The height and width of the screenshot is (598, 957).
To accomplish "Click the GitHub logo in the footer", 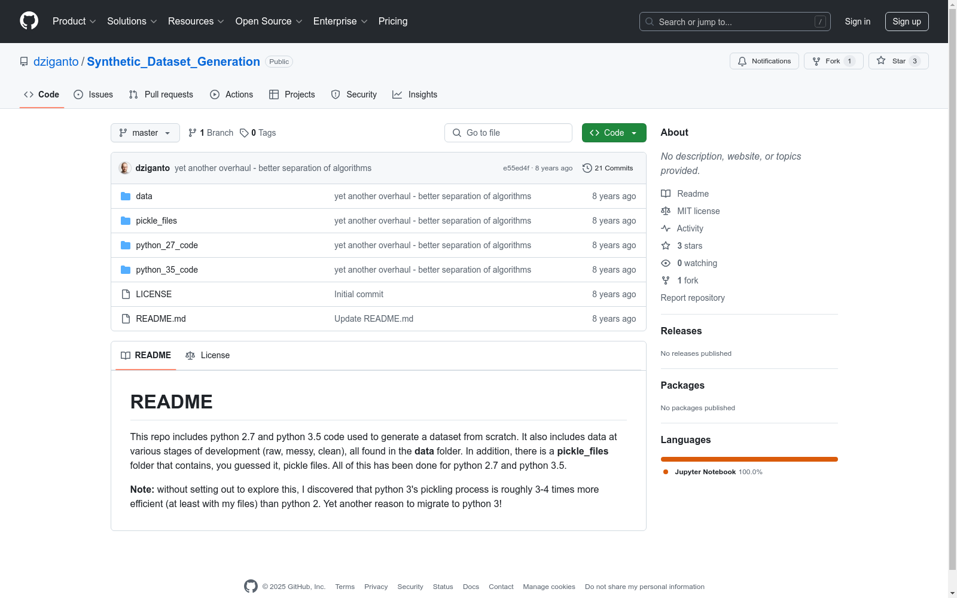I will [251, 587].
